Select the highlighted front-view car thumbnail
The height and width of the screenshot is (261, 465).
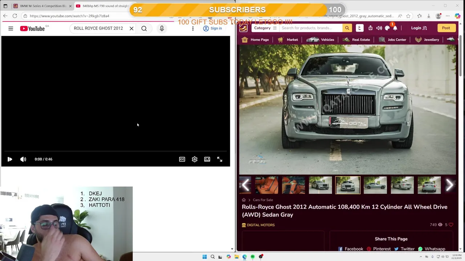pos(348,185)
